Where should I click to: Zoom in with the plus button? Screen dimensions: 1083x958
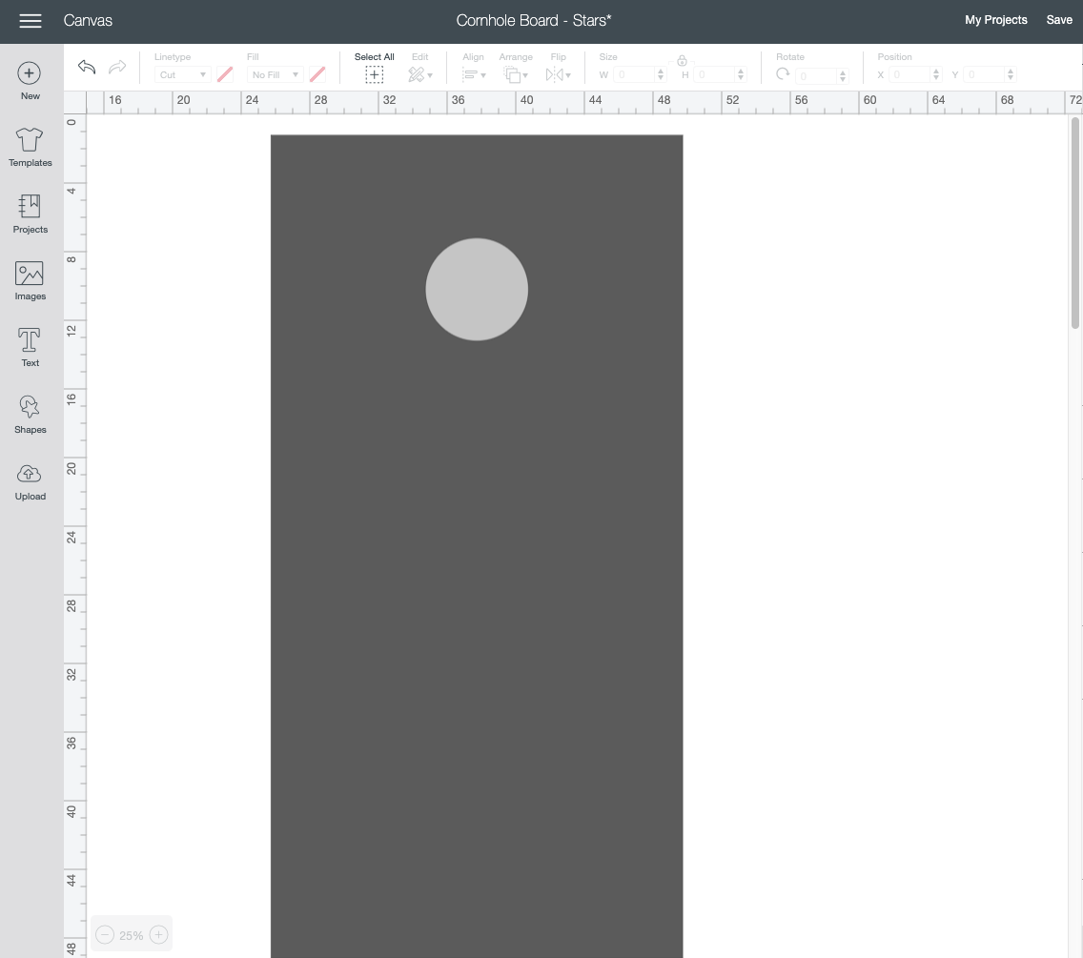tap(158, 935)
